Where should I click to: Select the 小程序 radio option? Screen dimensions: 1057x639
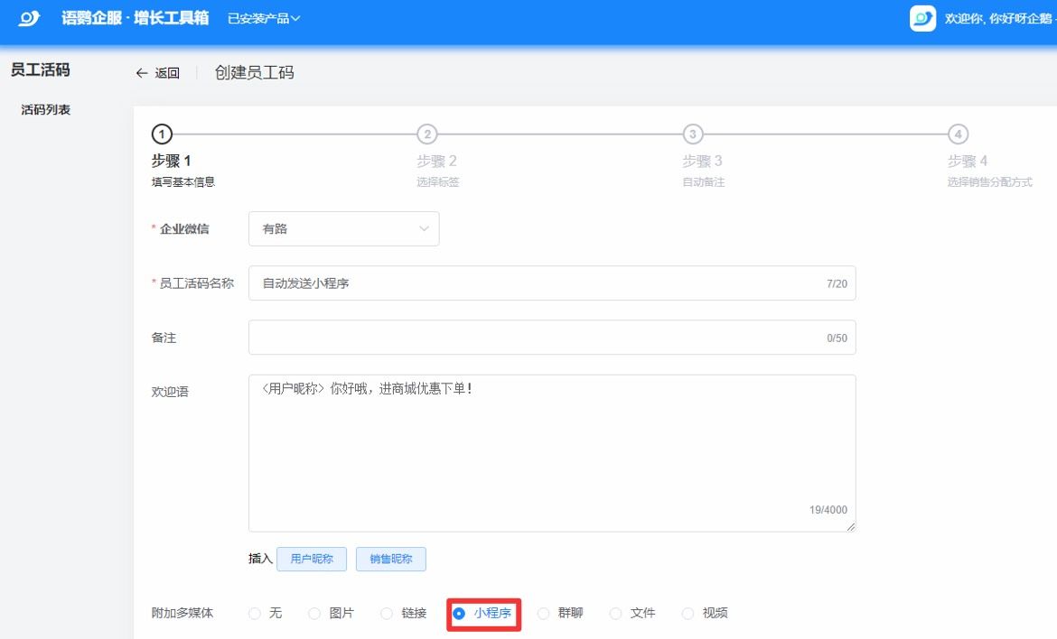coord(459,614)
